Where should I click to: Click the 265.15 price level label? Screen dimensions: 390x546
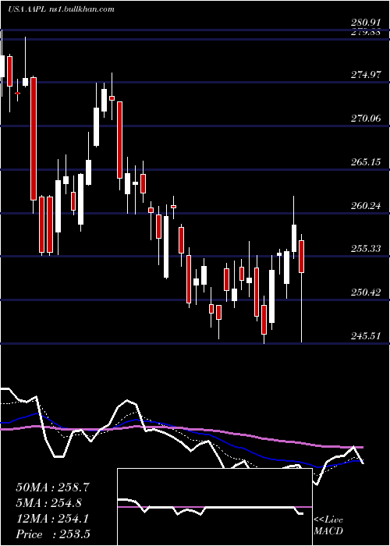[365, 162]
